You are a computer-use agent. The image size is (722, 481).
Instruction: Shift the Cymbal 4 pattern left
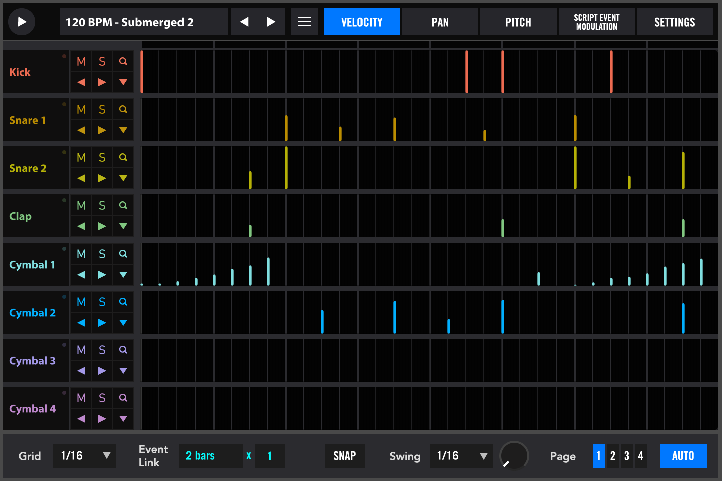pos(81,418)
